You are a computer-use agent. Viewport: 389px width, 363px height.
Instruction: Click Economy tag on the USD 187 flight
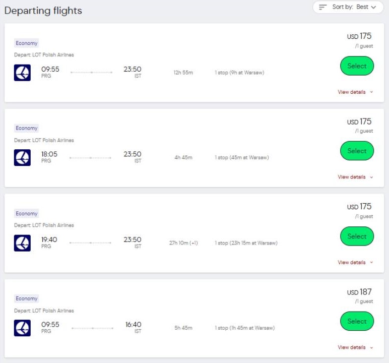click(27, 298)
